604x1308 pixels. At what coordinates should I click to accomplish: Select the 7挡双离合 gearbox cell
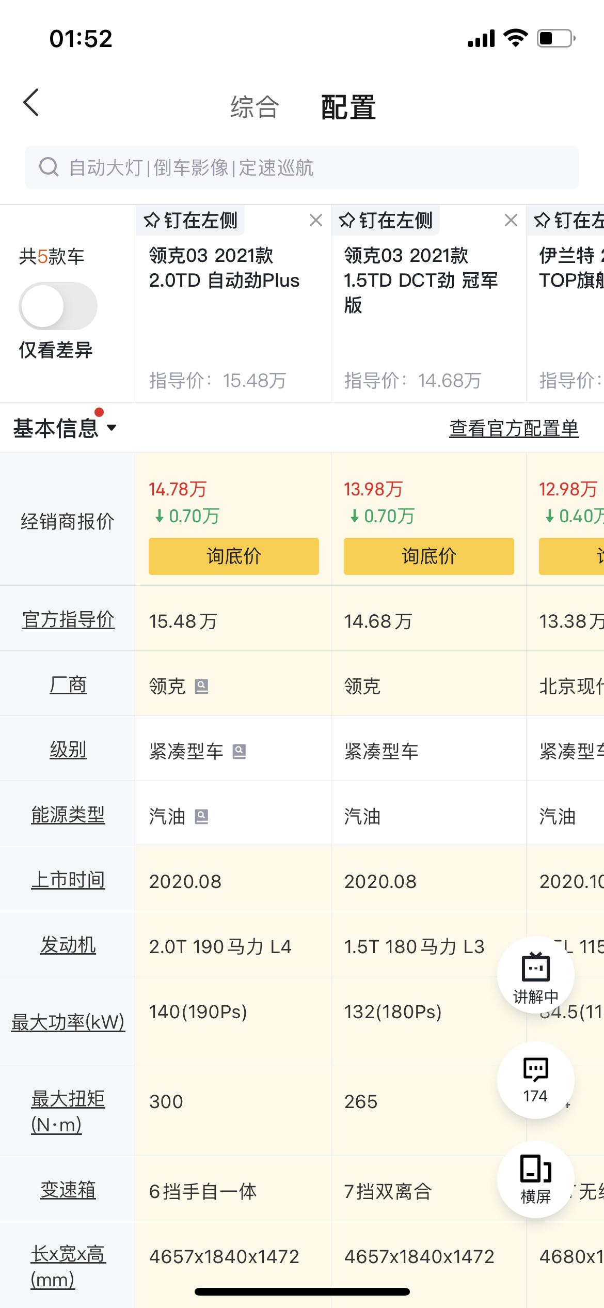point(429,1189)
